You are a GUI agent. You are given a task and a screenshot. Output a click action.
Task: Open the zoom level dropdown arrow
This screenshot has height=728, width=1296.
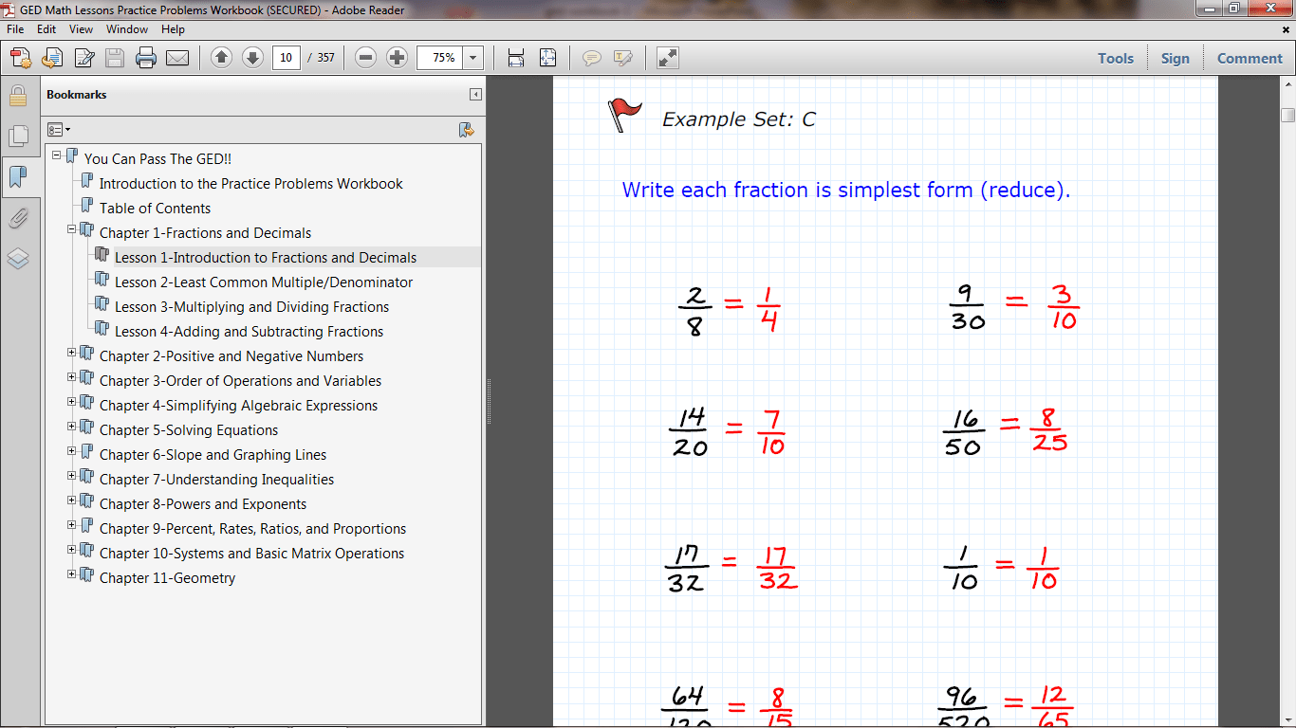(x=473, y=58)
